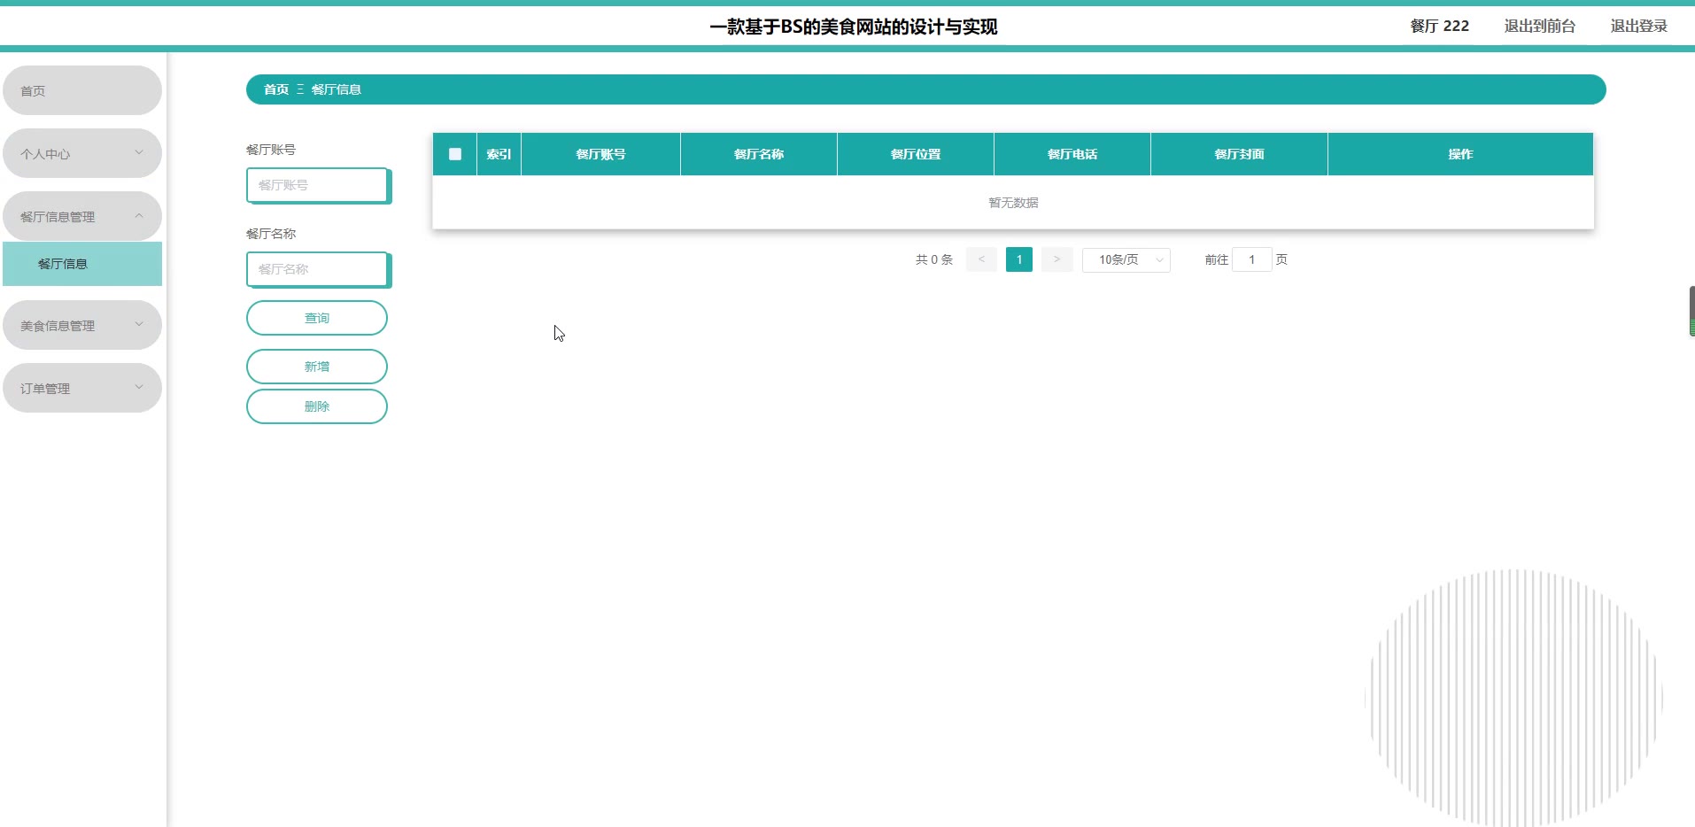The width and height of the screenshot is (1695, 827).
Task: Click the 共 0 条 total count text
Action: point(934,259)
